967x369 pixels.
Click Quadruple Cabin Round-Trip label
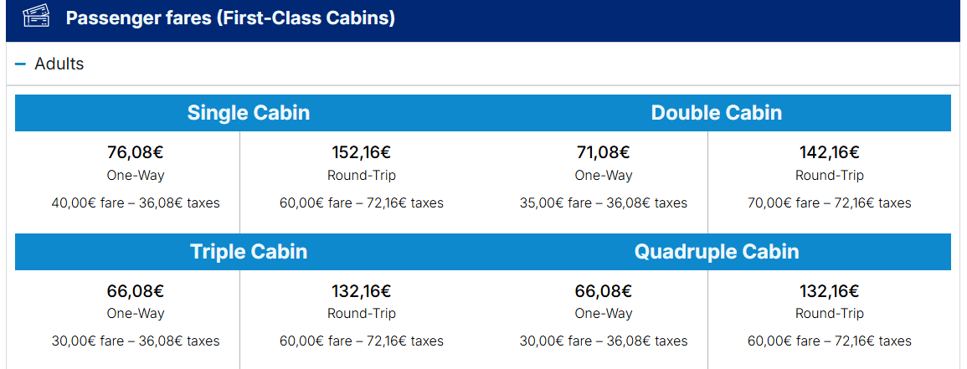tap(830, 314)
